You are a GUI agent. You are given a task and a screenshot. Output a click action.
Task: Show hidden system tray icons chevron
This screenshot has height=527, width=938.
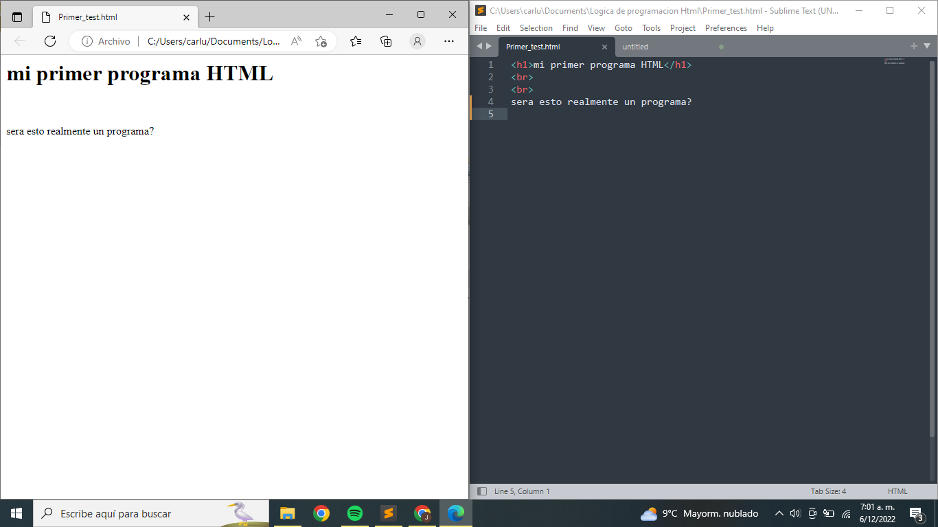(779, 513)
